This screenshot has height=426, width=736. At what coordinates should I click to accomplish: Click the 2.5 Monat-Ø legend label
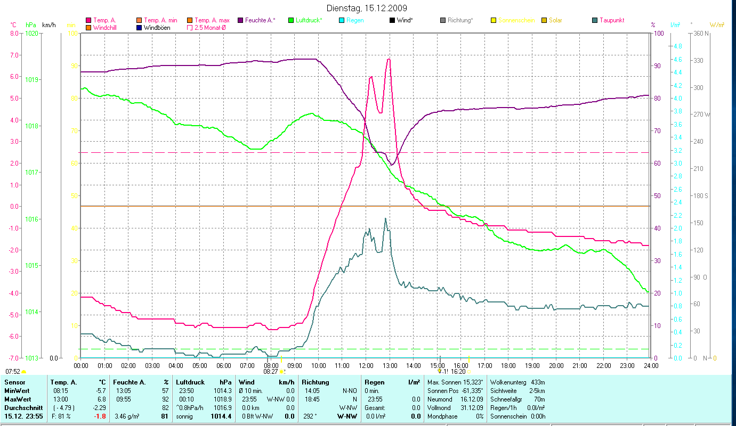coord(210,27)
